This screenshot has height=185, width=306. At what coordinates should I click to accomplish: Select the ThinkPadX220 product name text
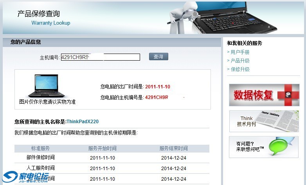pos(83,122)
